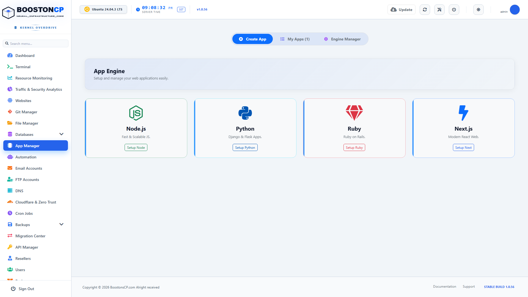The image size is (528, 297).
Task: Select the Create App tab
Action: pyautogui.click(x=252, y=39)
